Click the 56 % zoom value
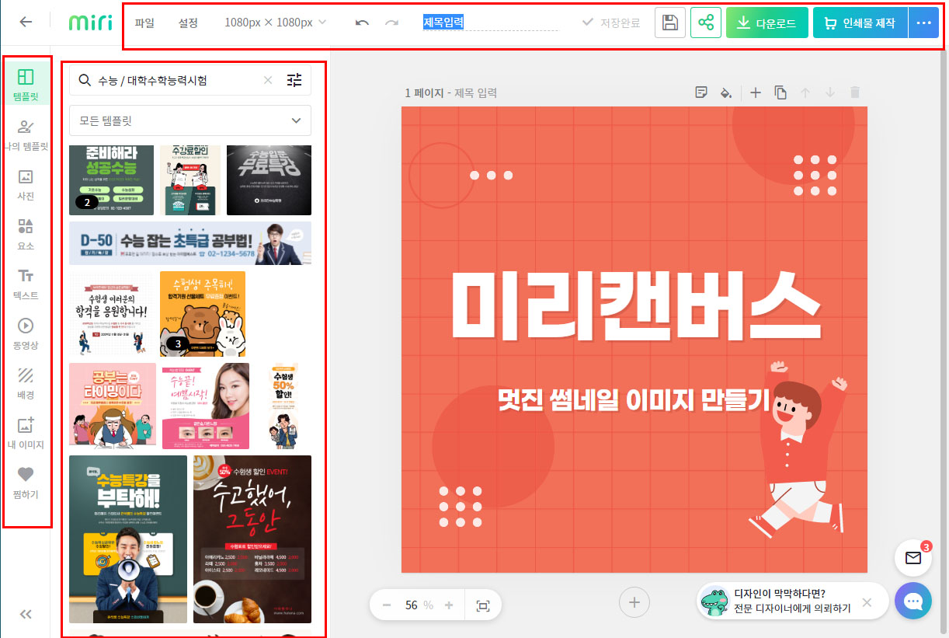Viewport: 949px width, 638px height. point(418,605)
